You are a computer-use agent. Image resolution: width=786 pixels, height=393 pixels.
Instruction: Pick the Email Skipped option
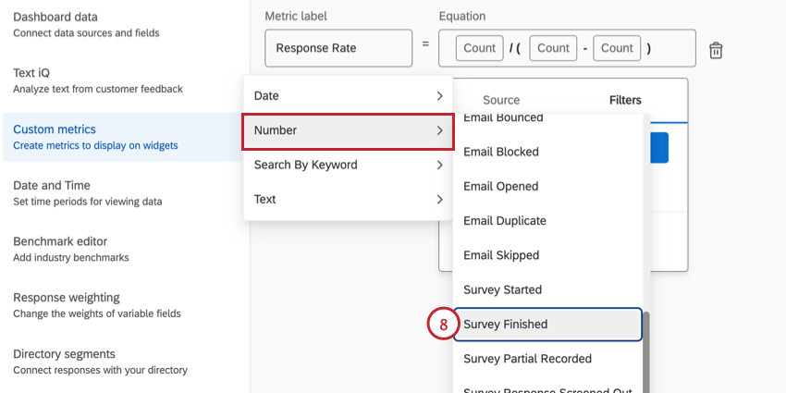click(x=500, y=255)
